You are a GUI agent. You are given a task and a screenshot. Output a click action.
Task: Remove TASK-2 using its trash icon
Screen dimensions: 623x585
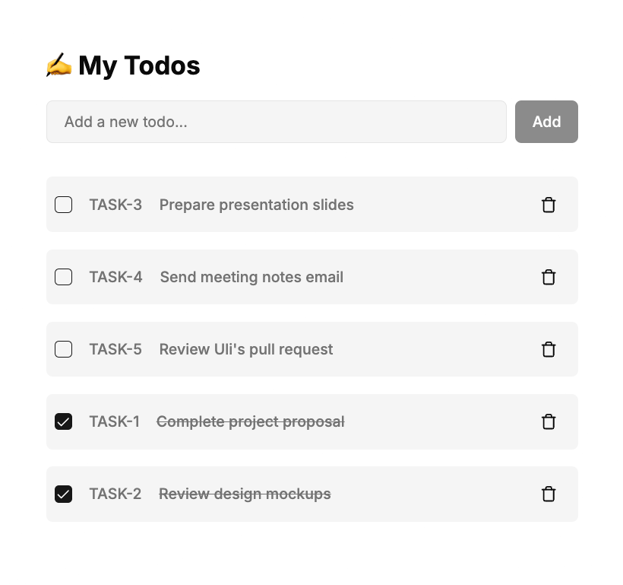(549, 494)
